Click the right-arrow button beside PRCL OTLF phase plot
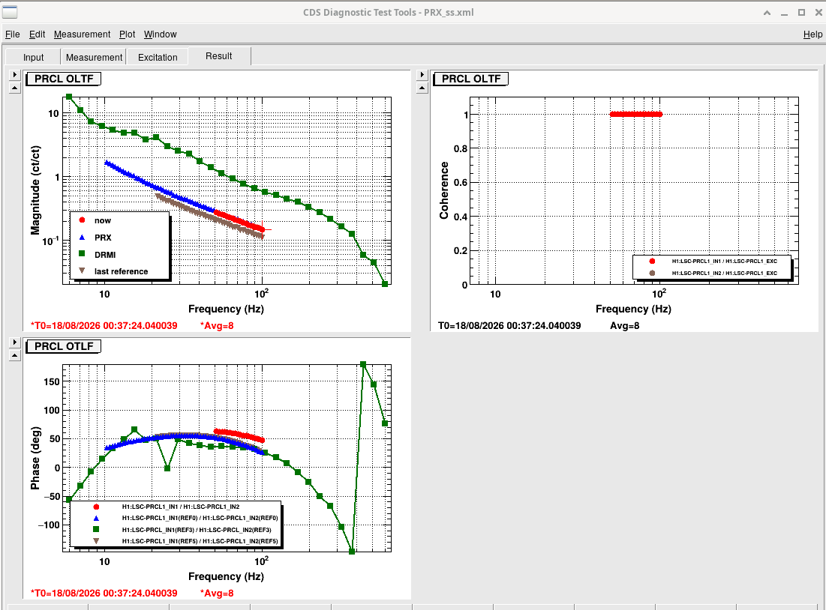 click(15, 342)
